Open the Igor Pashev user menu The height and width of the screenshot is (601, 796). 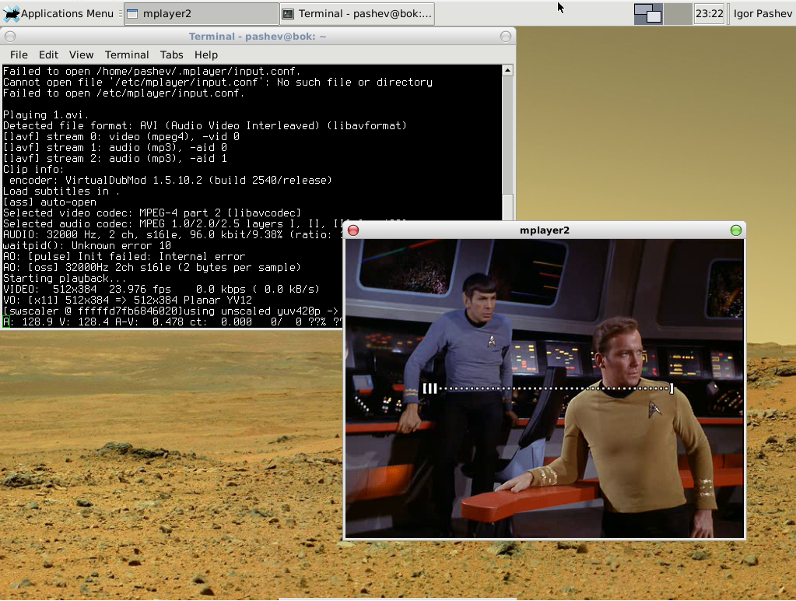tap(763, 14)
